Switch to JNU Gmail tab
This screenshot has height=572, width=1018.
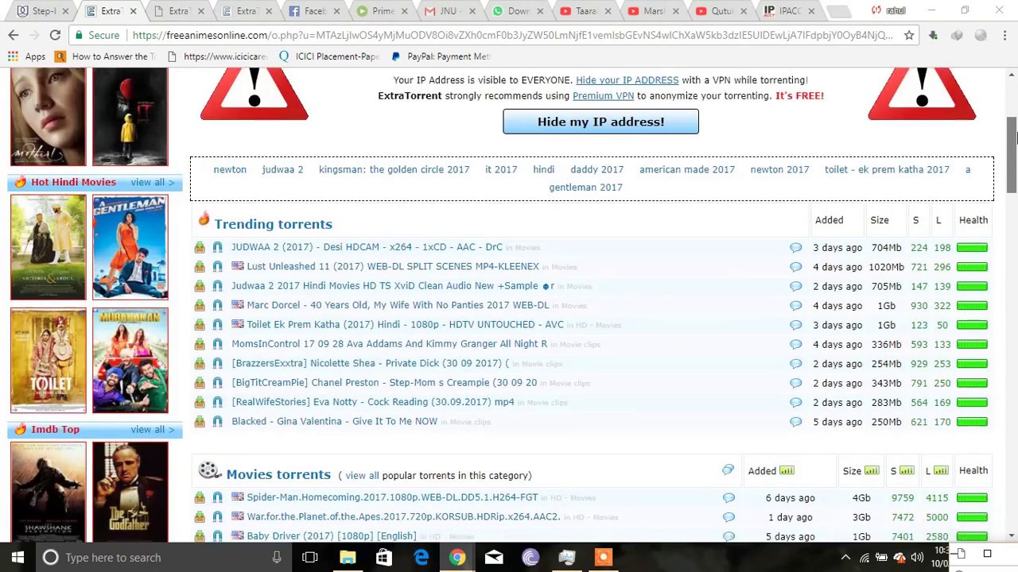coord(450,11)
